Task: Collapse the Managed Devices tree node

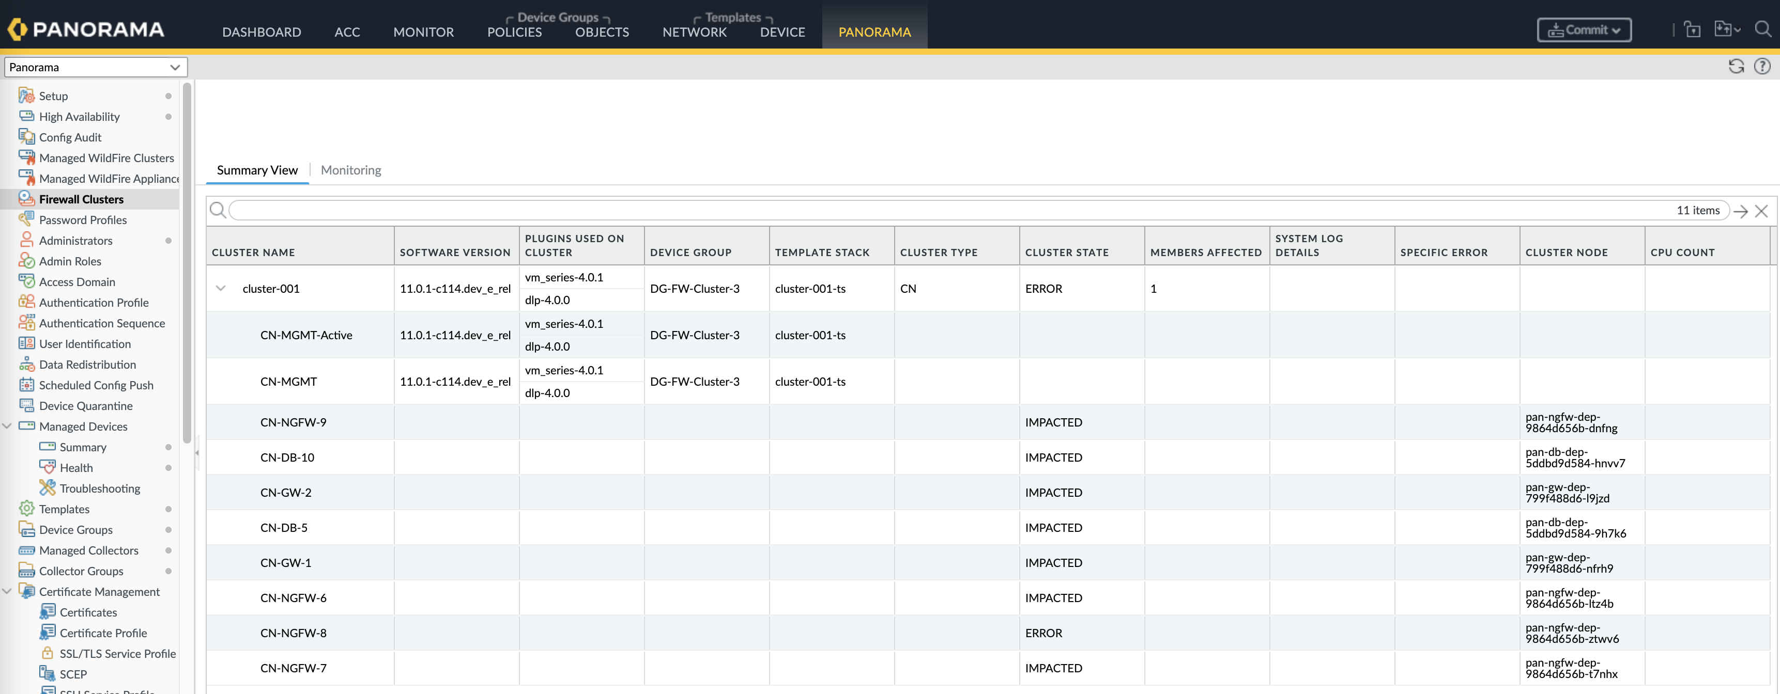Action: pyautogui.click(x=7, y=426)
